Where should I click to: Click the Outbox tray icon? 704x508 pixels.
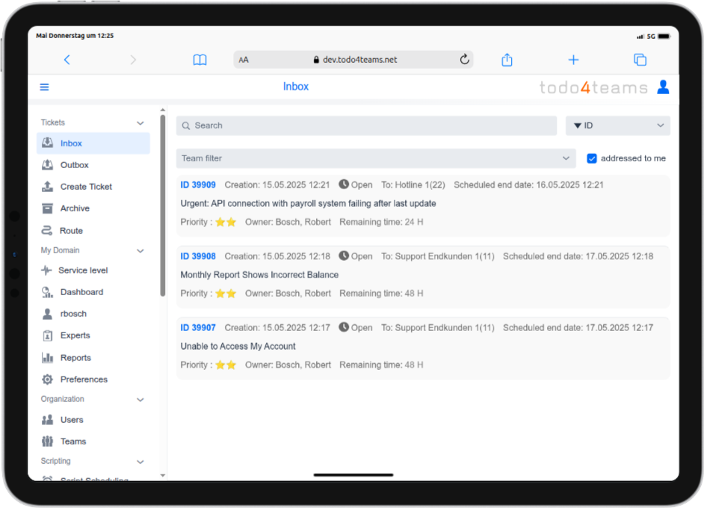[x=47, y=164]
